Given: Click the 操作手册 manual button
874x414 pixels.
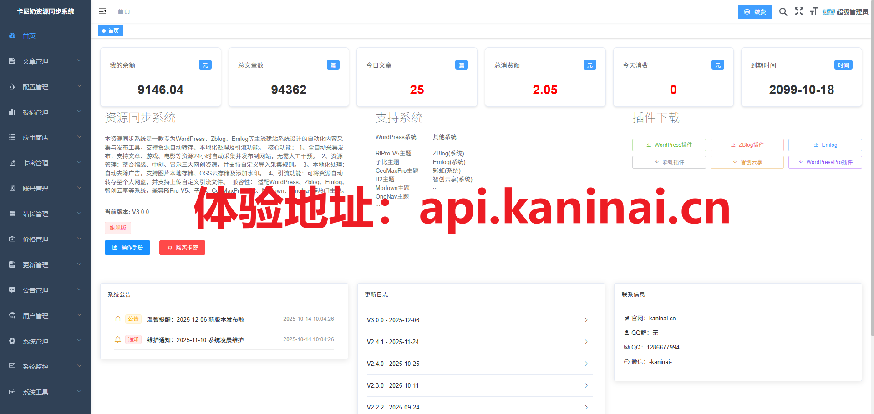Looking at the screenshot, I should 127,248.
